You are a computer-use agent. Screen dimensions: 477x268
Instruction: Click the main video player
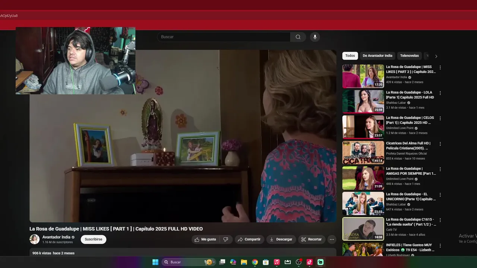pyautogui.click(x=183, y=136)
